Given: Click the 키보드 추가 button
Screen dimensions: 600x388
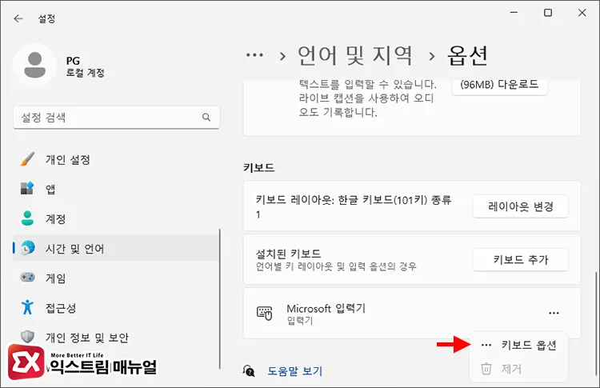Looking at the screenshot, I should point(521,260).
